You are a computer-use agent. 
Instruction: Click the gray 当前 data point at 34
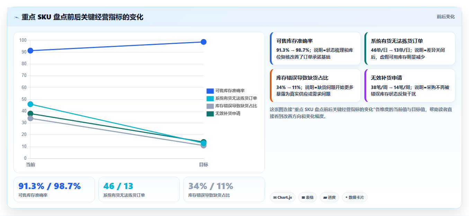click(x=30, y=118)
